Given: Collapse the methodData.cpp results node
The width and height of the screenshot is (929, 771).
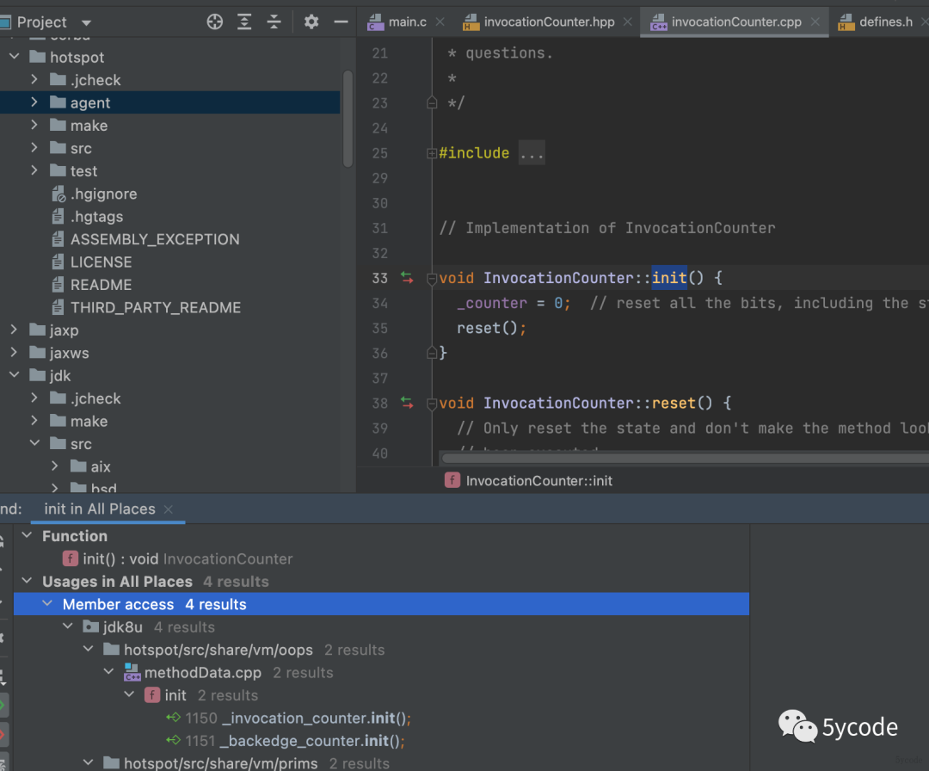Looking at the screenshot, I should click(x=109, y=672).
